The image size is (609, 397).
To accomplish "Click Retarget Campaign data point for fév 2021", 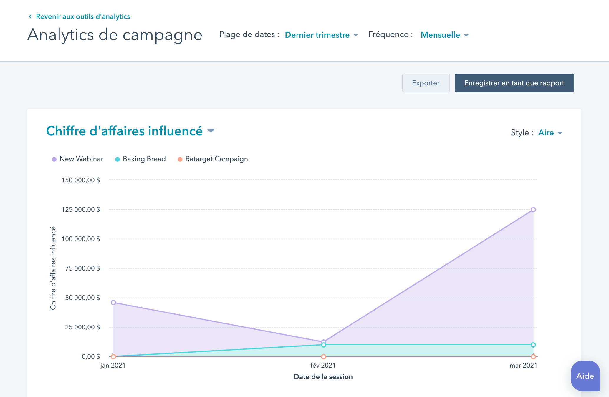I will 323,357.
